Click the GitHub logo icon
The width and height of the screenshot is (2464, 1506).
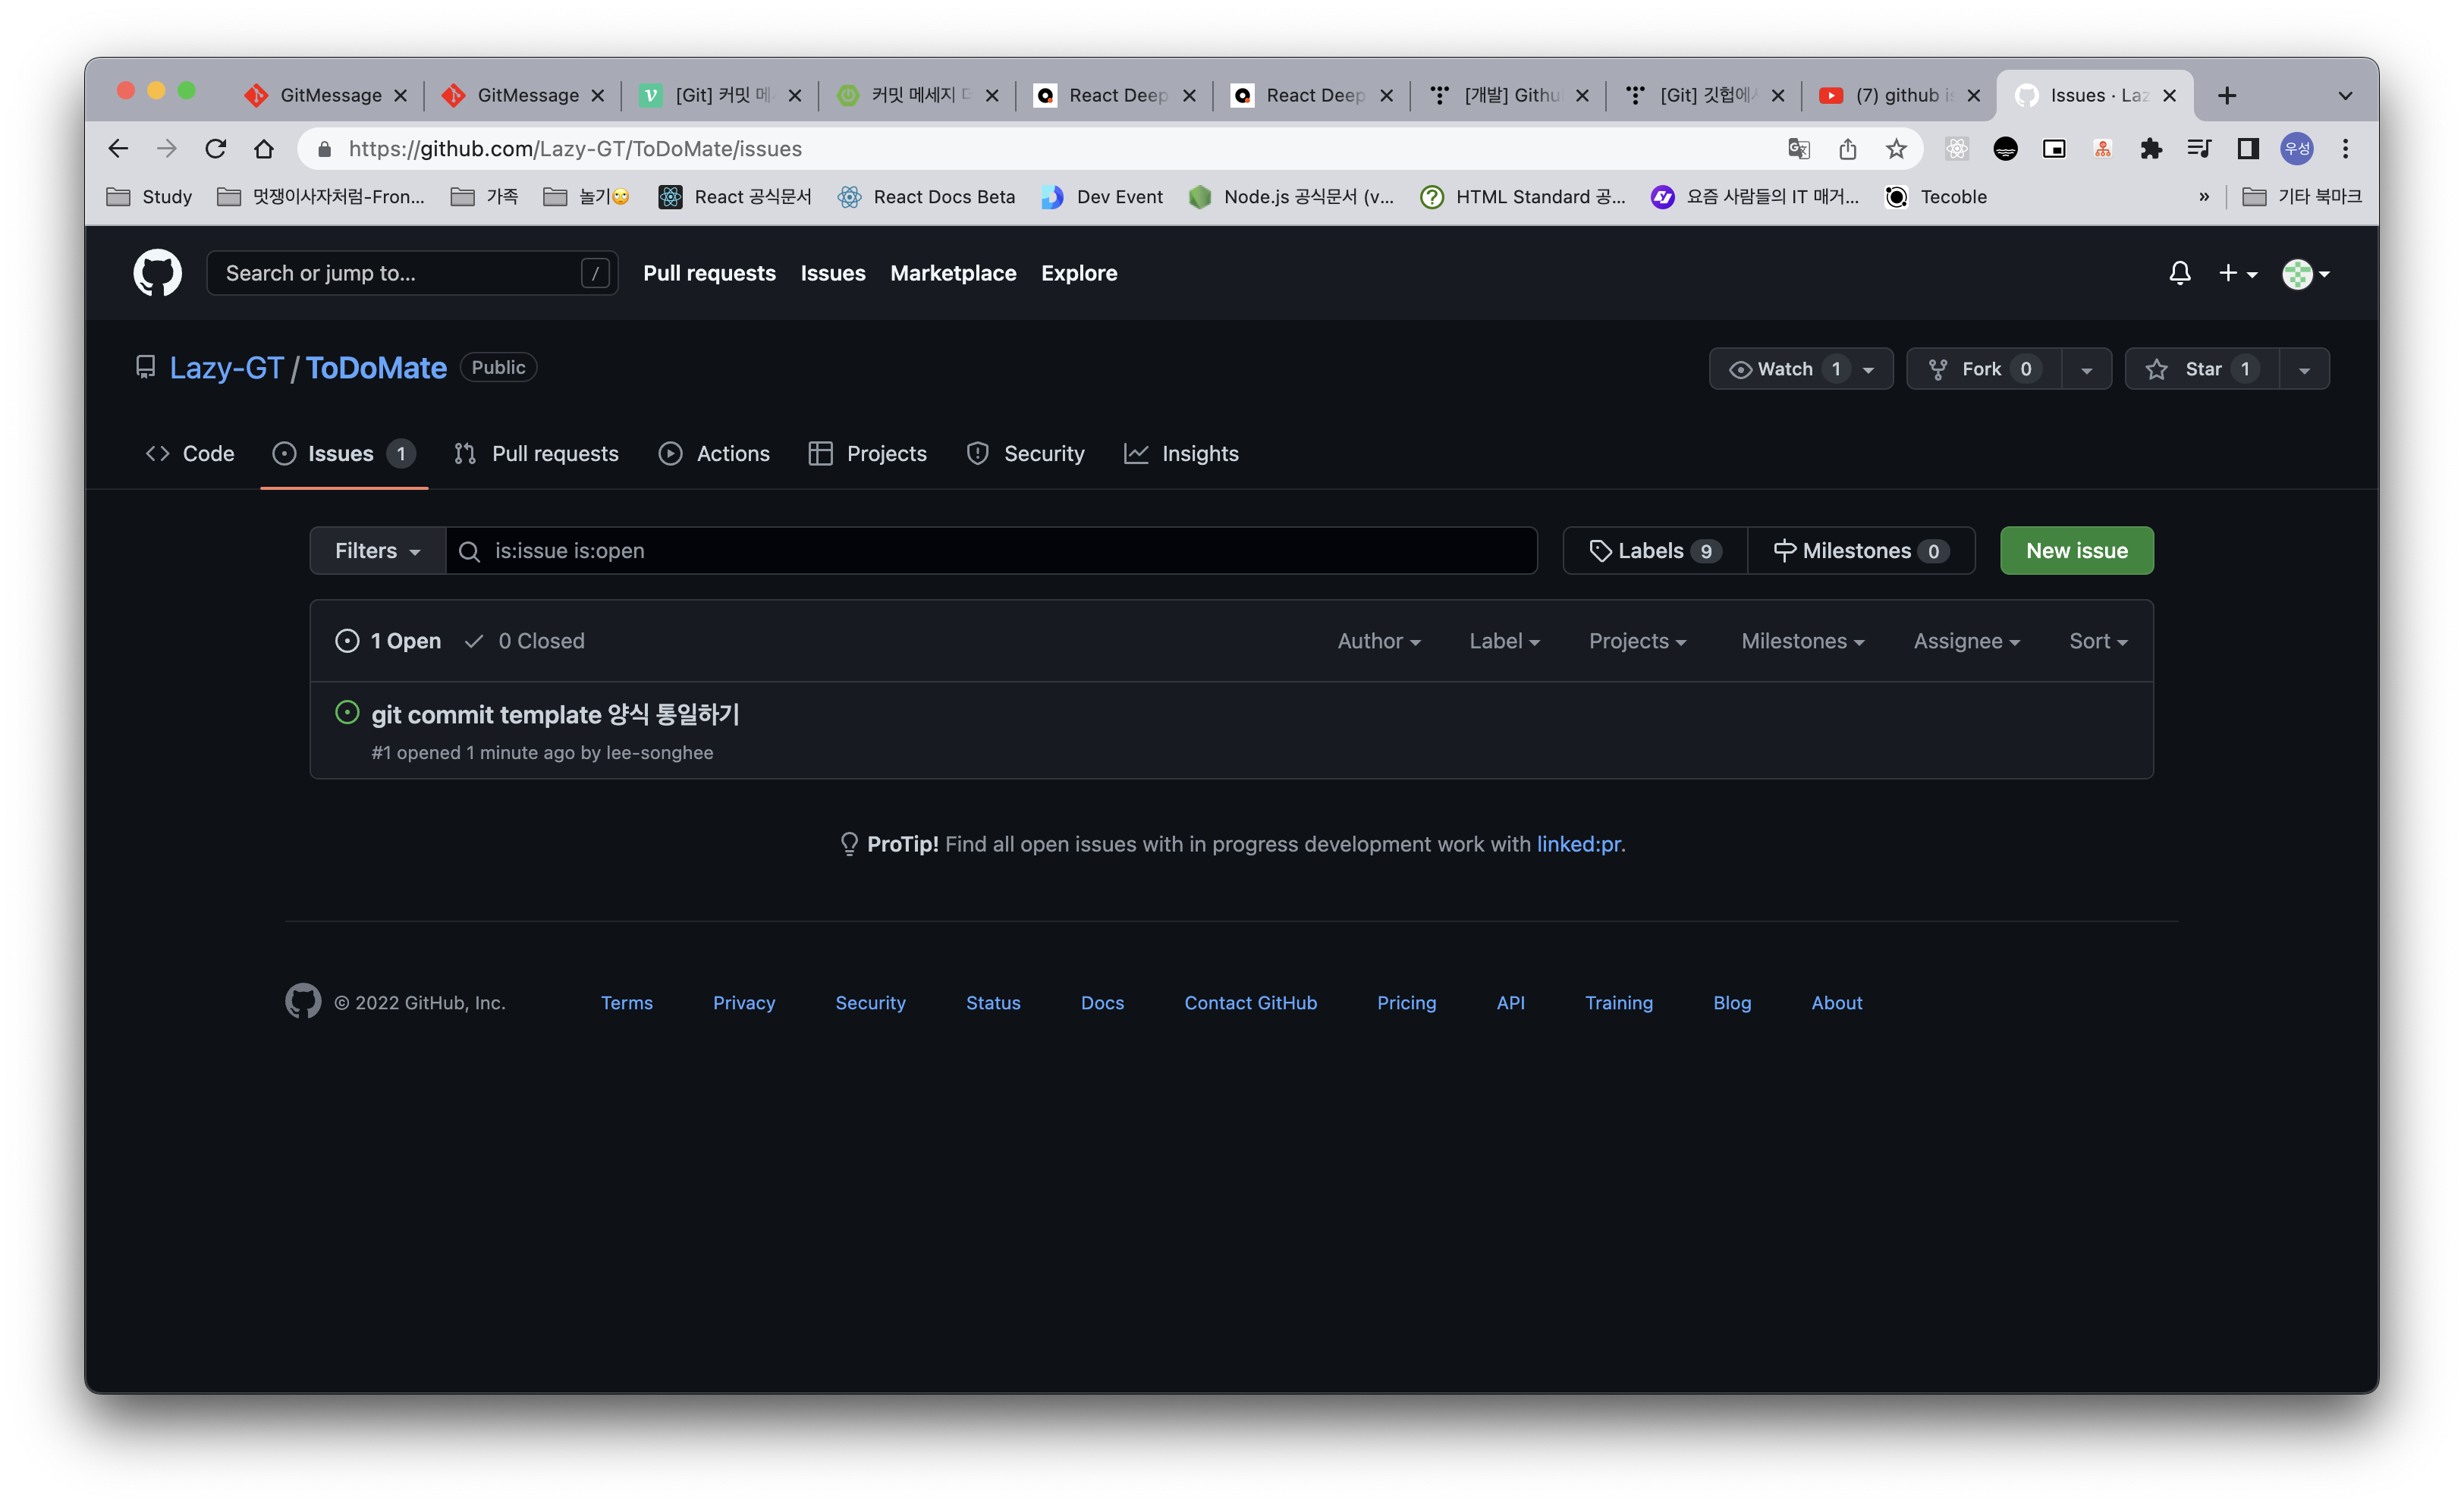(156, 273)
